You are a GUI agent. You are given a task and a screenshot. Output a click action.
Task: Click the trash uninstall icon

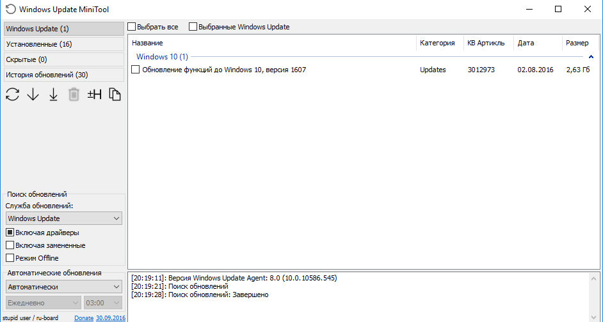(74, 94)
